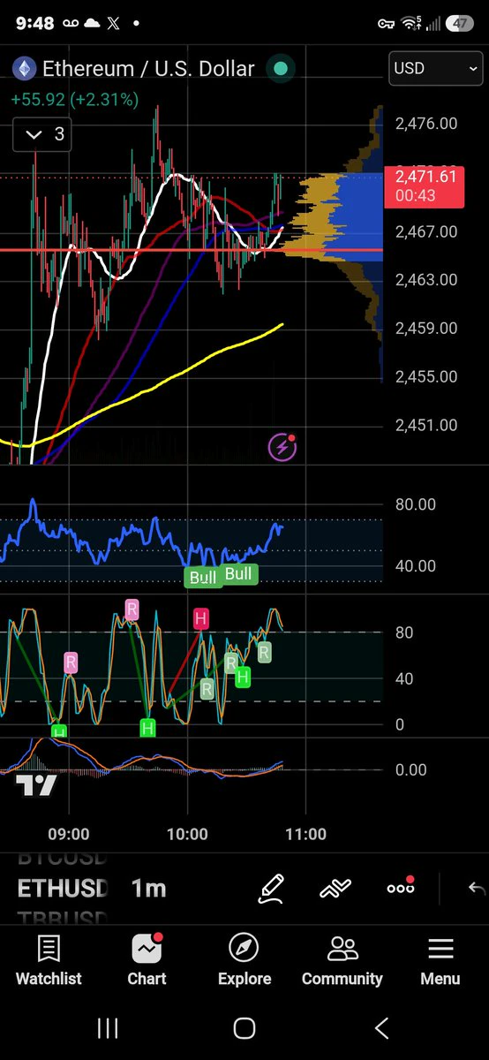Tap the pink R marker near 09:00
Screen dimensions: 489x1060
71,662
